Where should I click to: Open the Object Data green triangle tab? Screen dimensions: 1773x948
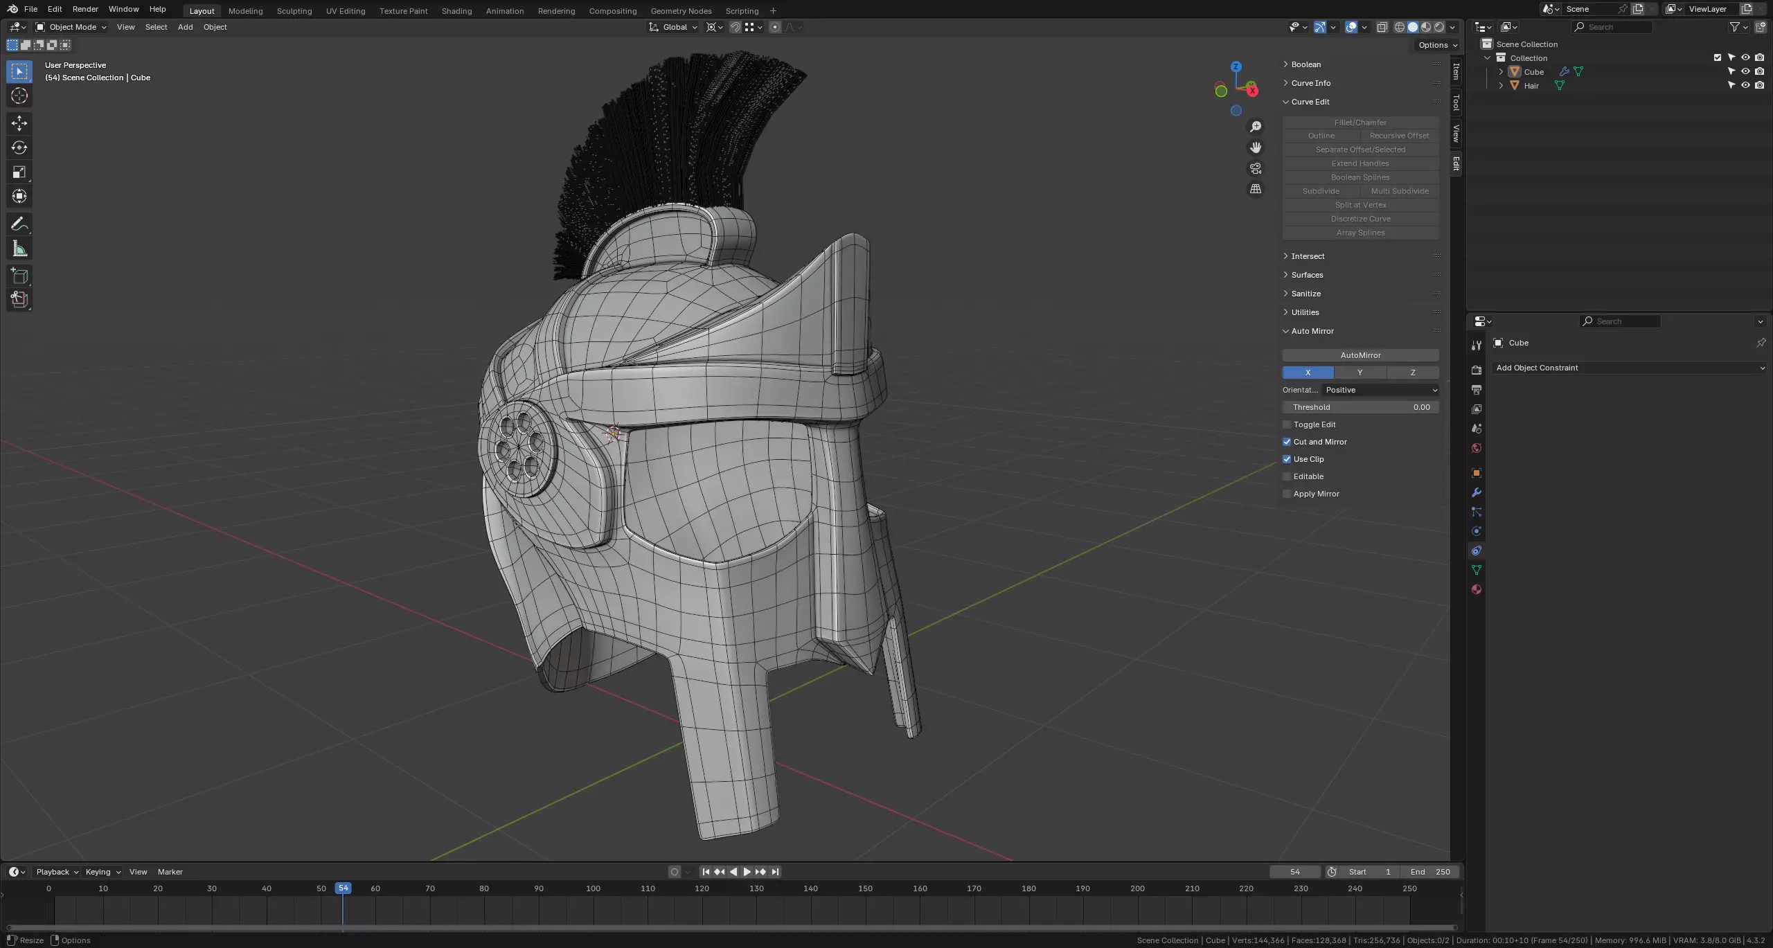tap(1477, 570)
